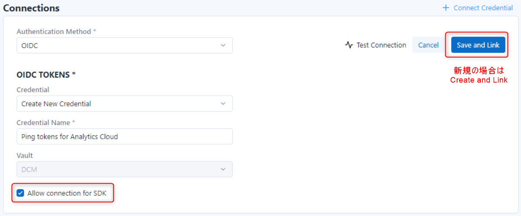
Task: Enable the Allow connection for SDK checkbox
Action: click(x=20, y=193)
